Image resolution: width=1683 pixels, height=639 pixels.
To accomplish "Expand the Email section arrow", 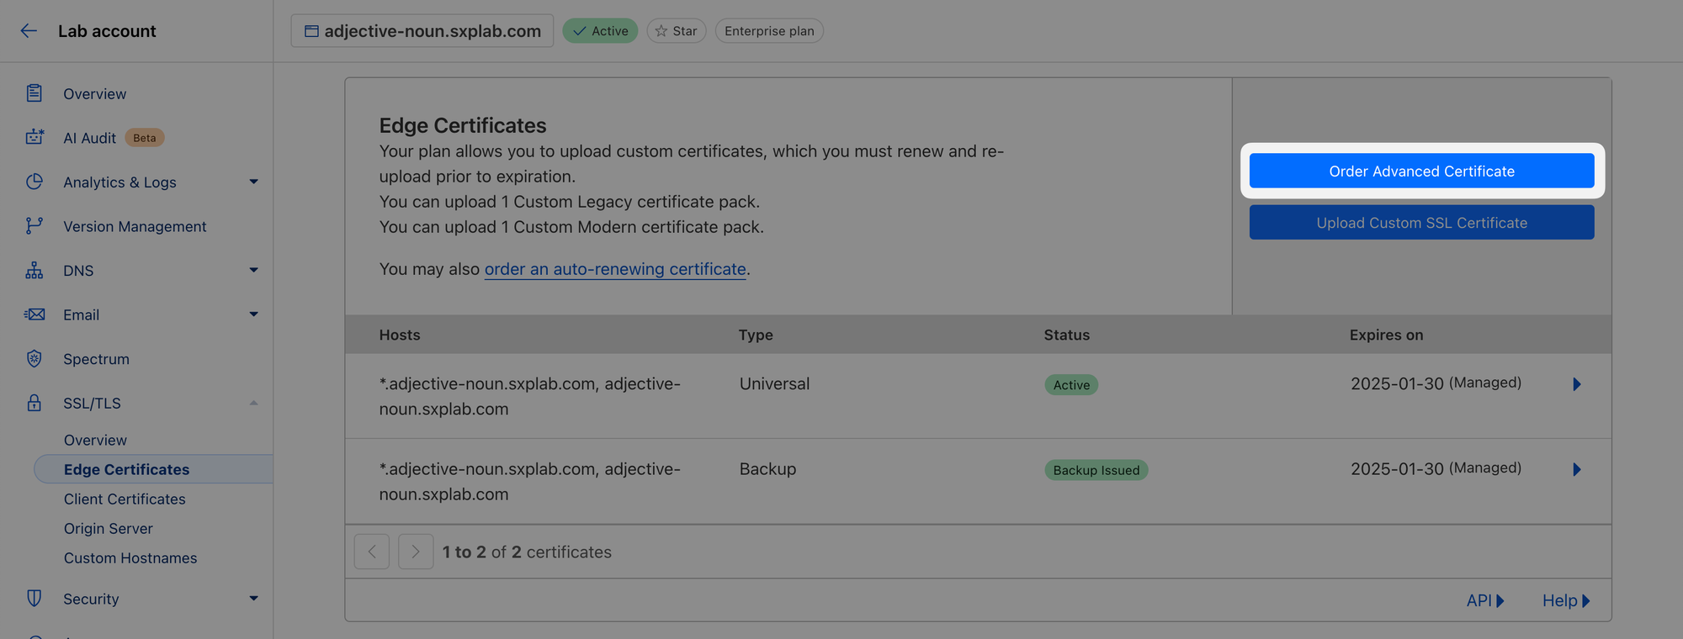I will [253, 314].
